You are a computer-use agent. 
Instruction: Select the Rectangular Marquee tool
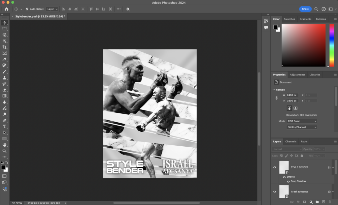point(4,29)
